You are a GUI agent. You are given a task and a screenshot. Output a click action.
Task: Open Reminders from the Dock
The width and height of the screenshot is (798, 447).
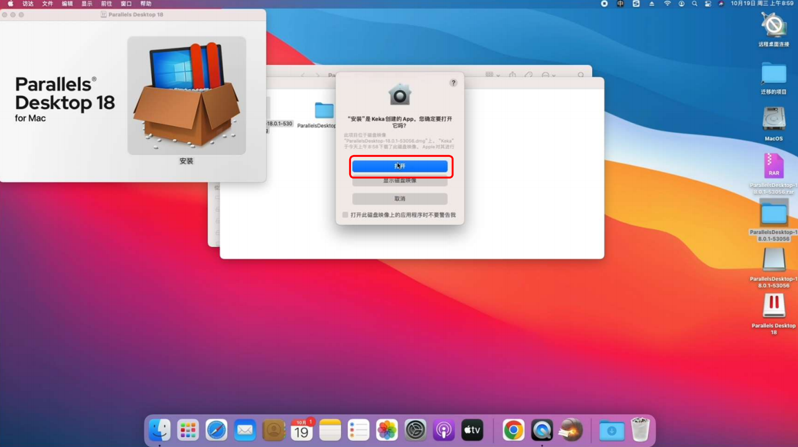coord(359,431)
